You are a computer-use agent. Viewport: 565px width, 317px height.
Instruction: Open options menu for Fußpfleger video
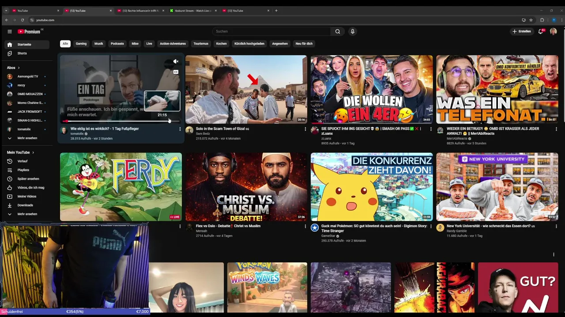180,129
